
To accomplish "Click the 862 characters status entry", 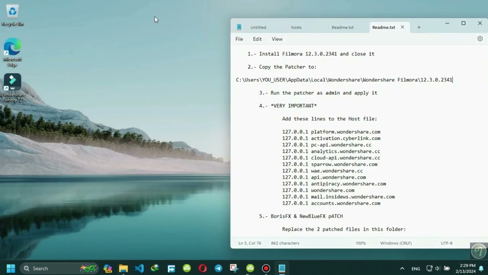I will coord(285,243).
